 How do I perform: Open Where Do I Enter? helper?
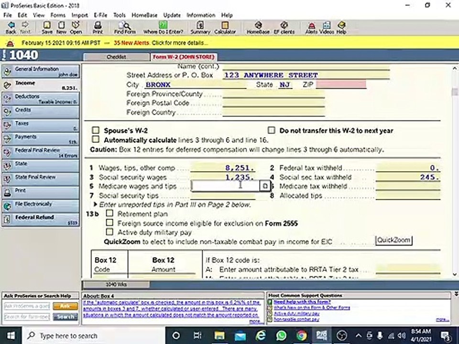163,28
